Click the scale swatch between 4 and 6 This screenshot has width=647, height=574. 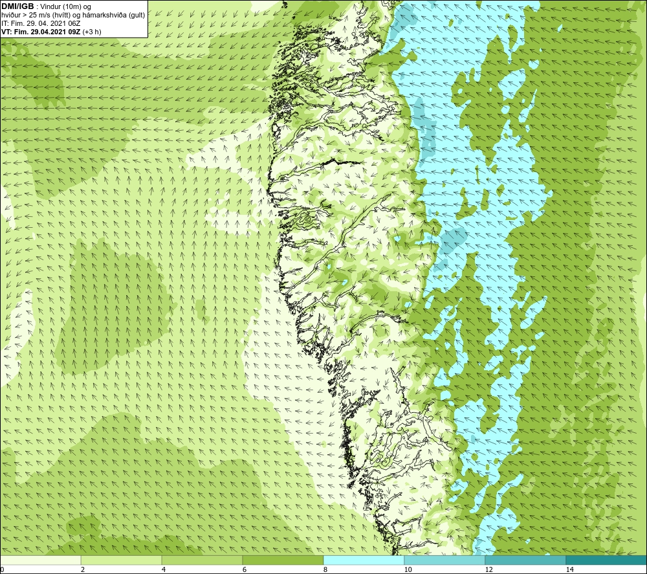tap(202, 560)
